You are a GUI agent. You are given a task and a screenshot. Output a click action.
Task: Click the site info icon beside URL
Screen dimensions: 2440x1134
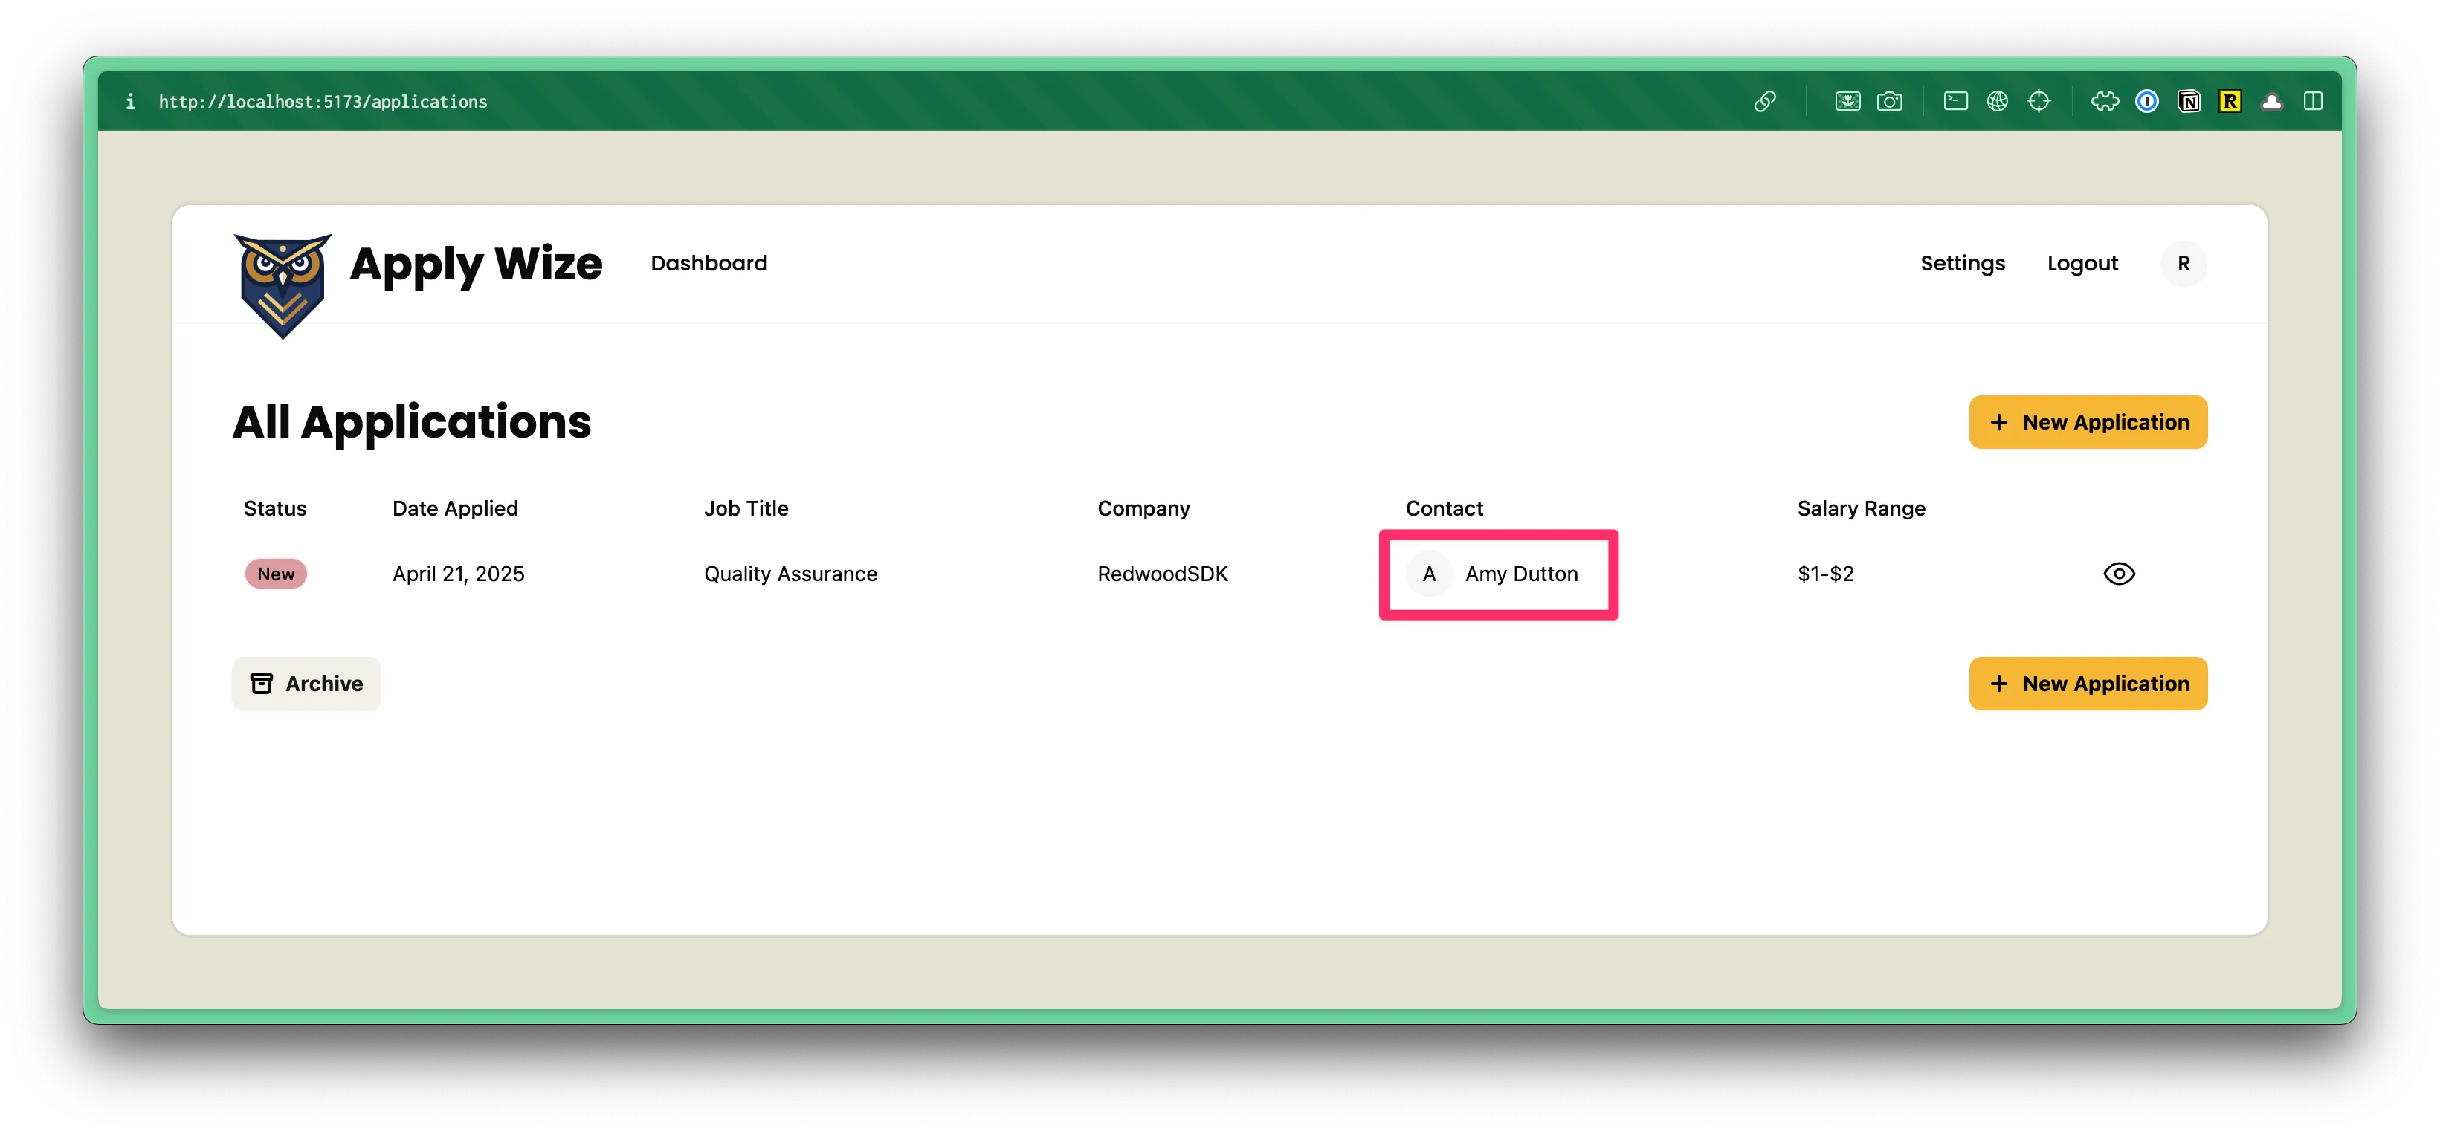[131, 101]
